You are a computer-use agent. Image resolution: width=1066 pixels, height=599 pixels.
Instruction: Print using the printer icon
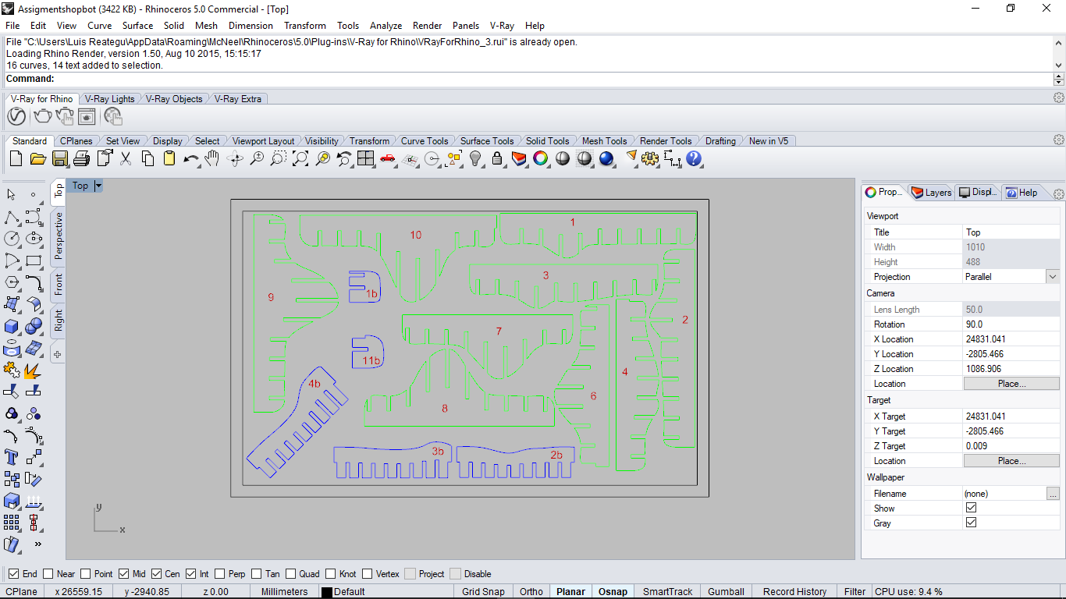click(x=81, y=159)
